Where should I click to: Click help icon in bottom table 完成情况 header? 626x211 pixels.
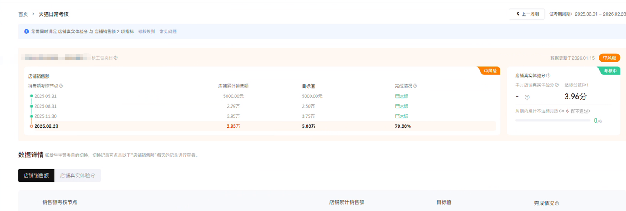[557, 203]
